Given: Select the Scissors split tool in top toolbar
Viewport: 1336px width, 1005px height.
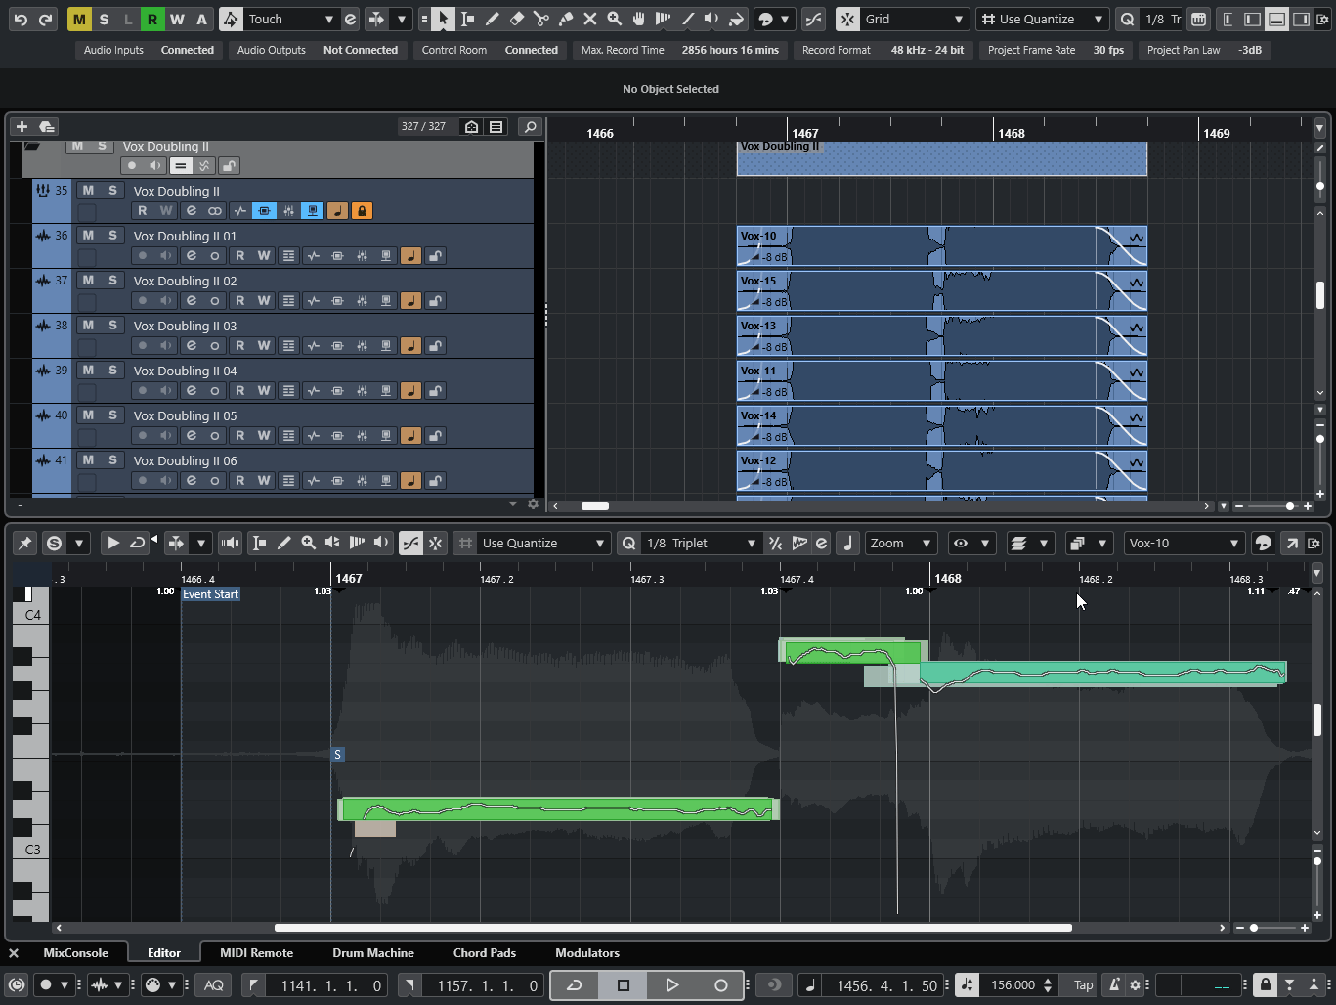Looking at the screenshot, I should pyautogui.click(x=540, y=19).
